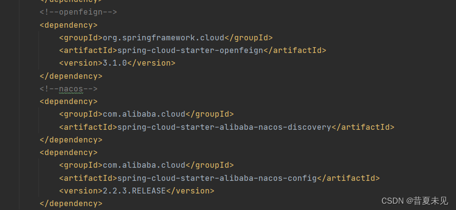Click com.alibaba.cloud groupId above nacos-config artifact
The height and width of the screenshot is (210, 456).
[144, 165]
